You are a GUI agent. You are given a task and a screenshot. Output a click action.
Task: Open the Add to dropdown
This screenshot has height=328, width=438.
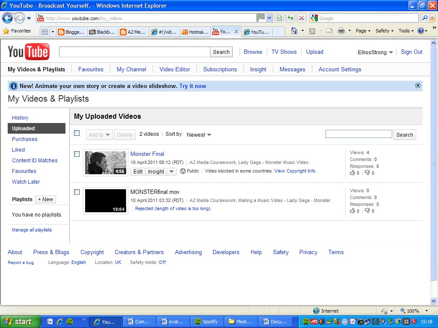pyautogui.click(x=99, y=135)
